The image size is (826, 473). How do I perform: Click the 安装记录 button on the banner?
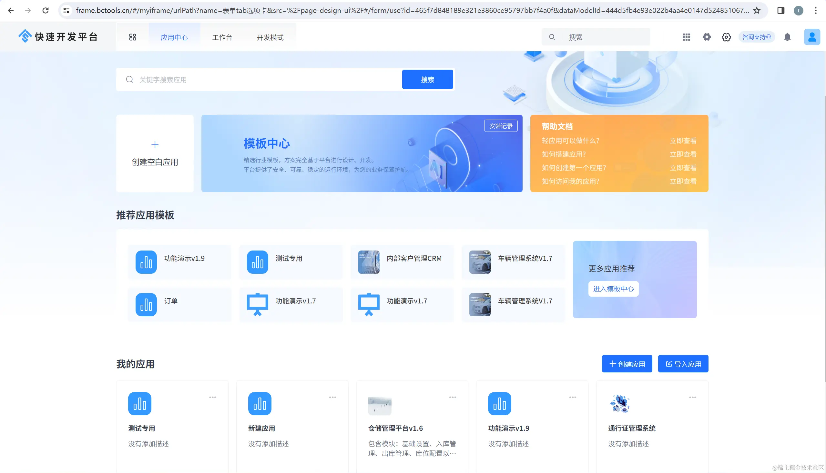tap(501, 126)
